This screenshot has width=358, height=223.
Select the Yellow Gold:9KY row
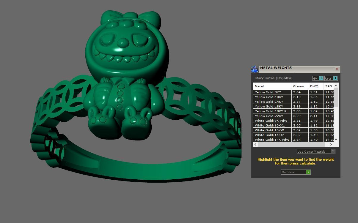[x=293, y=92]
